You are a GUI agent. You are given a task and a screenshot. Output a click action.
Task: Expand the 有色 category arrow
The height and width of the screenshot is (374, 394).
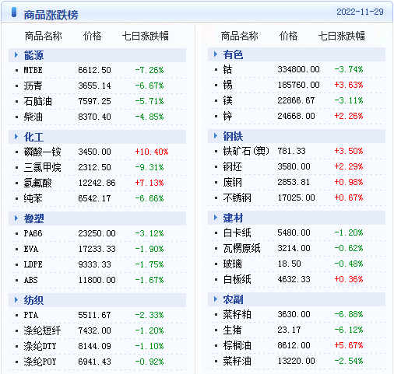(216, 54)
